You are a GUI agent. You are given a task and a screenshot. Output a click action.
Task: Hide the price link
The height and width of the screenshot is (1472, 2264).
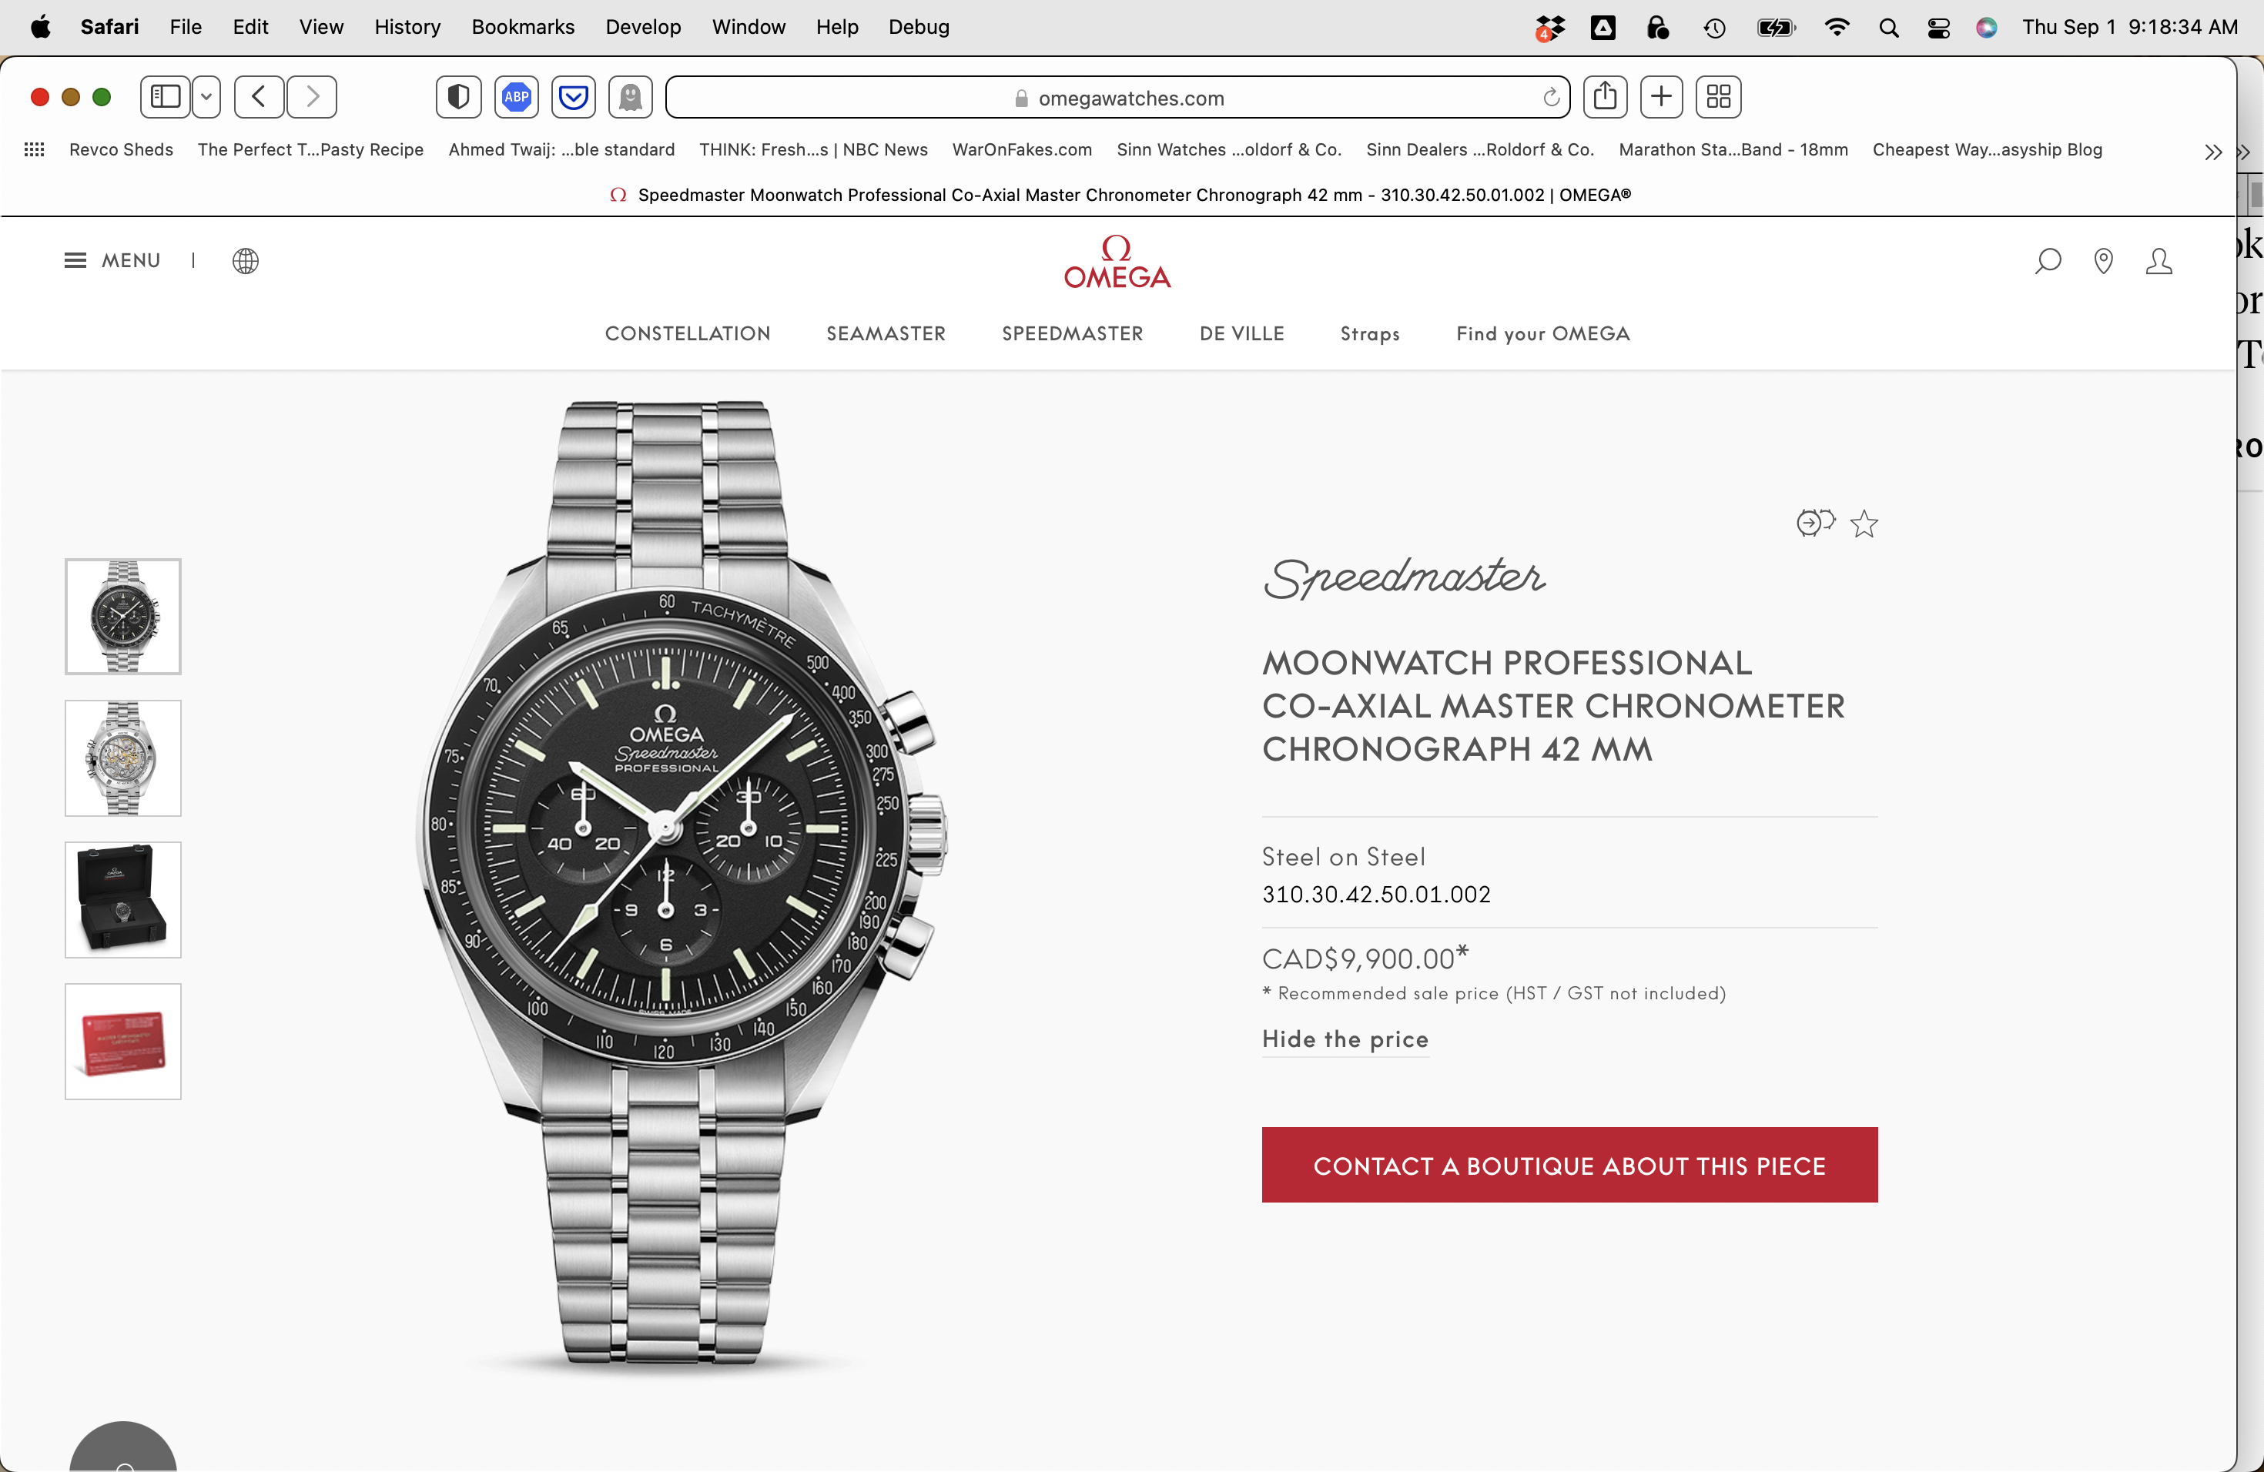pyautogui.click(x=1345, y=1039)
